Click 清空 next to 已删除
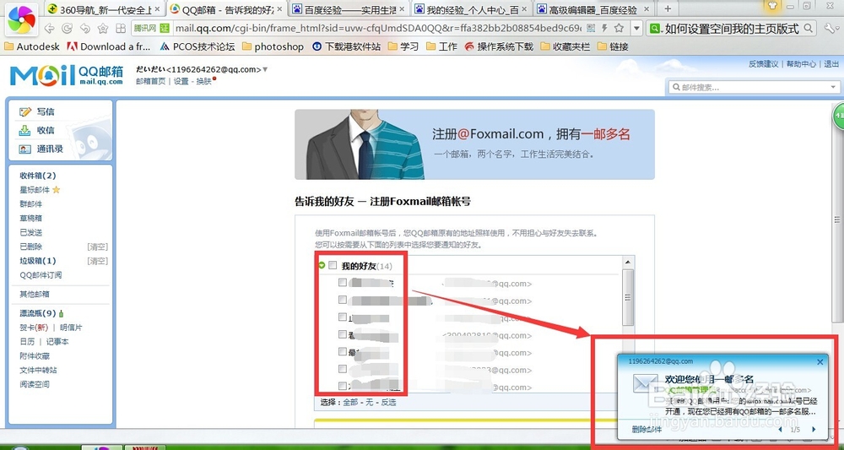Screen dimensions: 844x450 coord(97,247)
